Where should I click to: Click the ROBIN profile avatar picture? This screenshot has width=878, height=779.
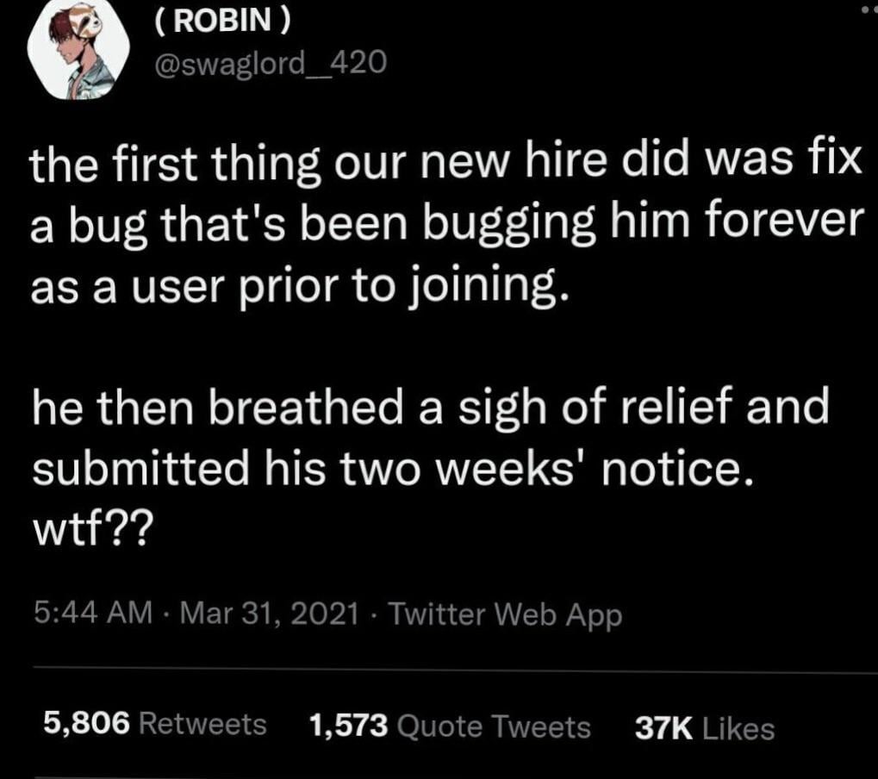pyautogui.click(x=78, y=51)
